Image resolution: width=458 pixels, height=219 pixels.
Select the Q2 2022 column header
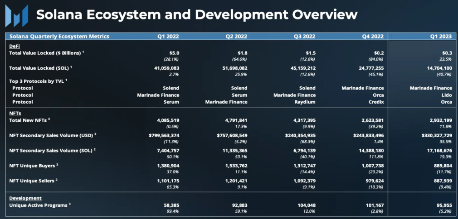click(237, 37)
